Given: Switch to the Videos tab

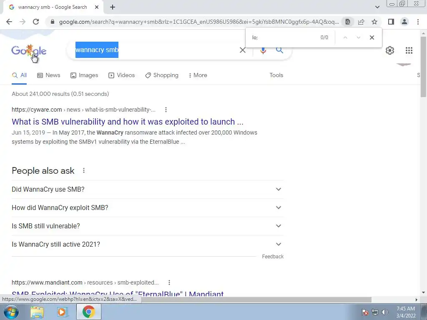Looking at the screenshot, I should tap(121, 75).
